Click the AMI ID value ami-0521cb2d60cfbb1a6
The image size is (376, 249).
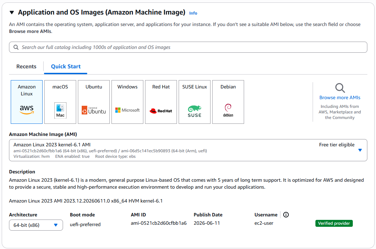pos(159,223)
